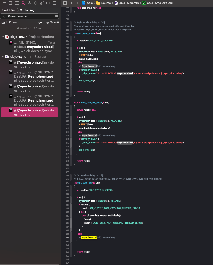This screenshot has height=265, width=213.
Task: Click line number 340 in the gutter
Action: pyautogui.click(x=67, y=238)
